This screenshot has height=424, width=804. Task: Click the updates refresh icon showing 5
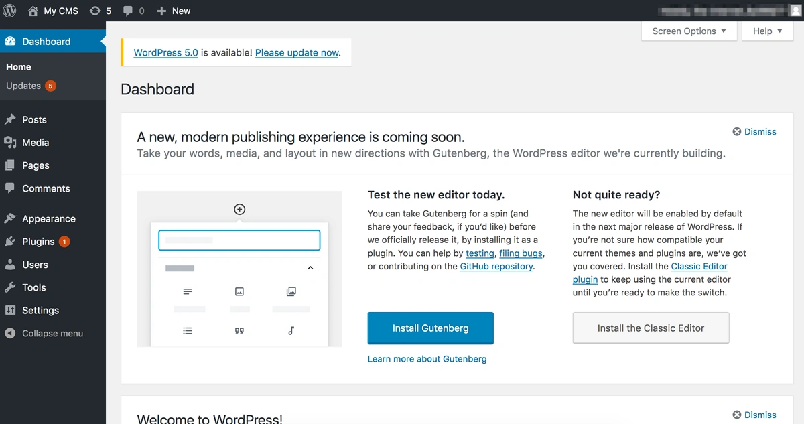click(x=95, y=11)
